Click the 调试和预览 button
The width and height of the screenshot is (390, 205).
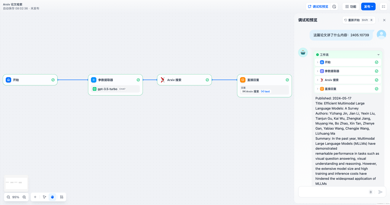coord(318,6)
